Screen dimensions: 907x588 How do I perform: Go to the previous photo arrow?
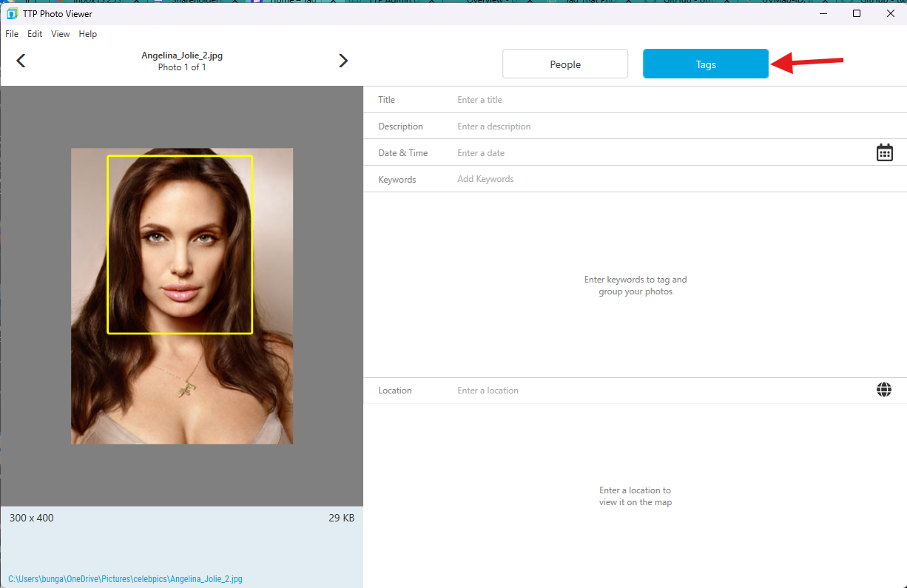coord(21,61)
